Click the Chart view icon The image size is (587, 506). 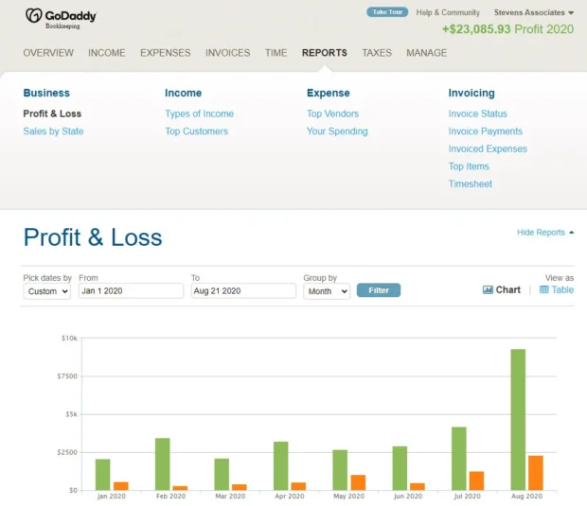coord(488,289)
